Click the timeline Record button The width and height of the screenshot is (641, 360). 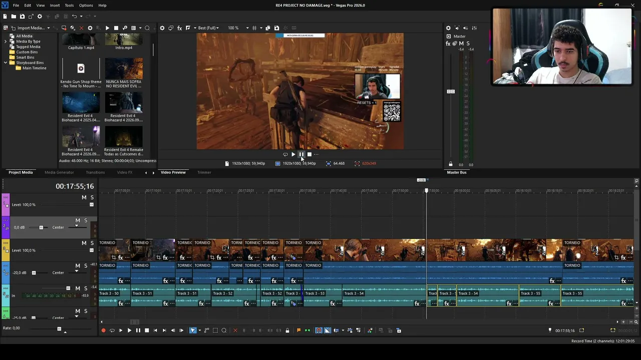point(103,330)
